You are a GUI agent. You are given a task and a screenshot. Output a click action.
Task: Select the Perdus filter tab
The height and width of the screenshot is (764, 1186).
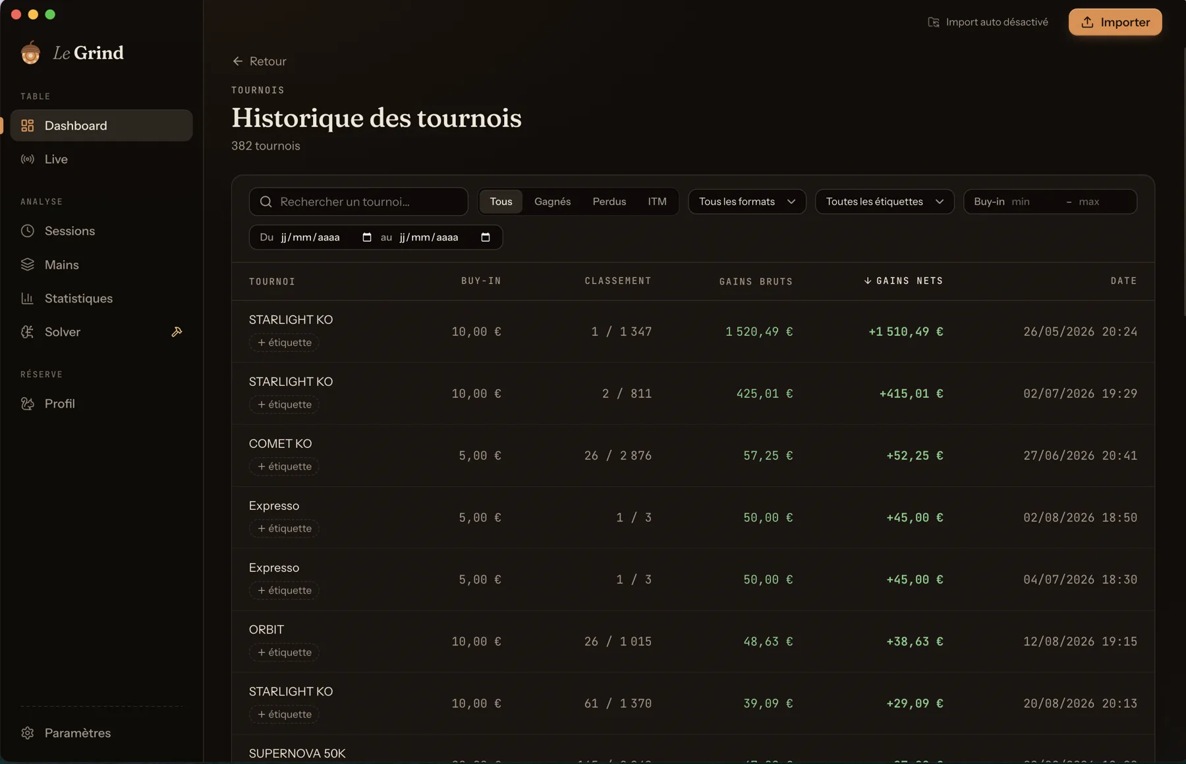(609, 202)
